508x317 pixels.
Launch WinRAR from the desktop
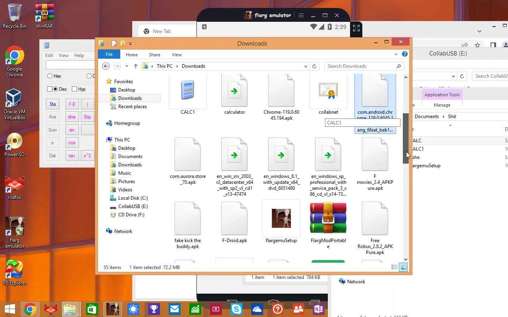[x=44, y=16]
